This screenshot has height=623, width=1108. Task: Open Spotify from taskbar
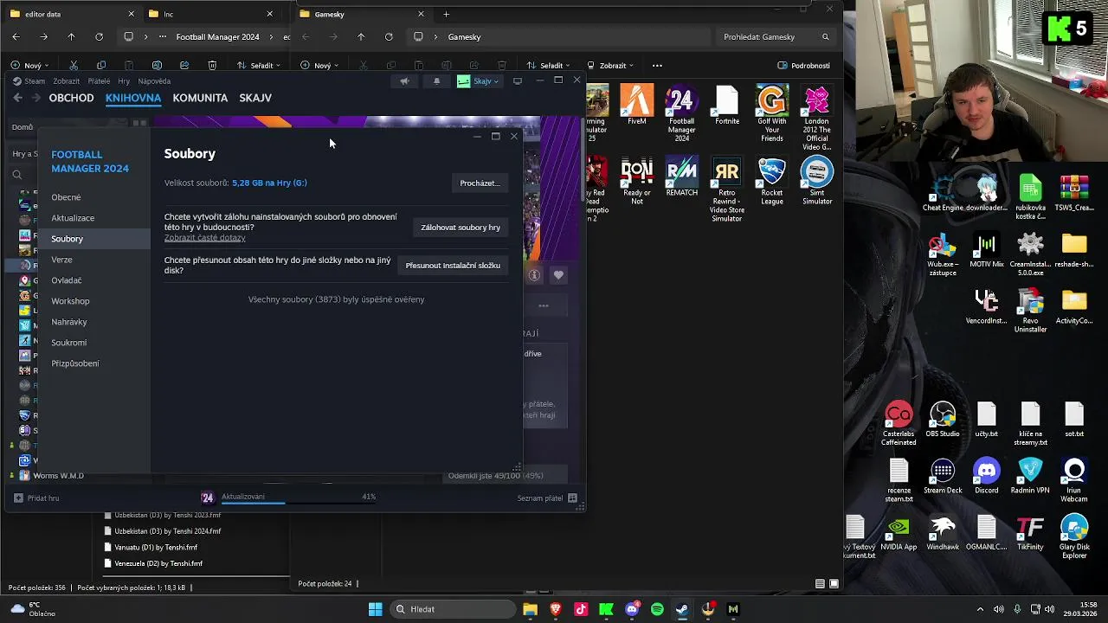coord(657,609)
